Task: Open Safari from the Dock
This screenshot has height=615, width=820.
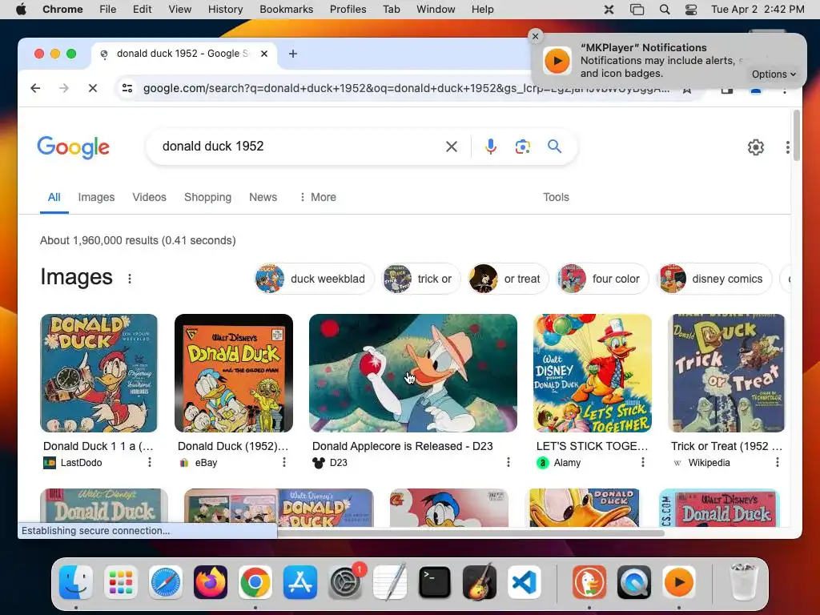Action: pyautogui.click(x=165, y=582)
